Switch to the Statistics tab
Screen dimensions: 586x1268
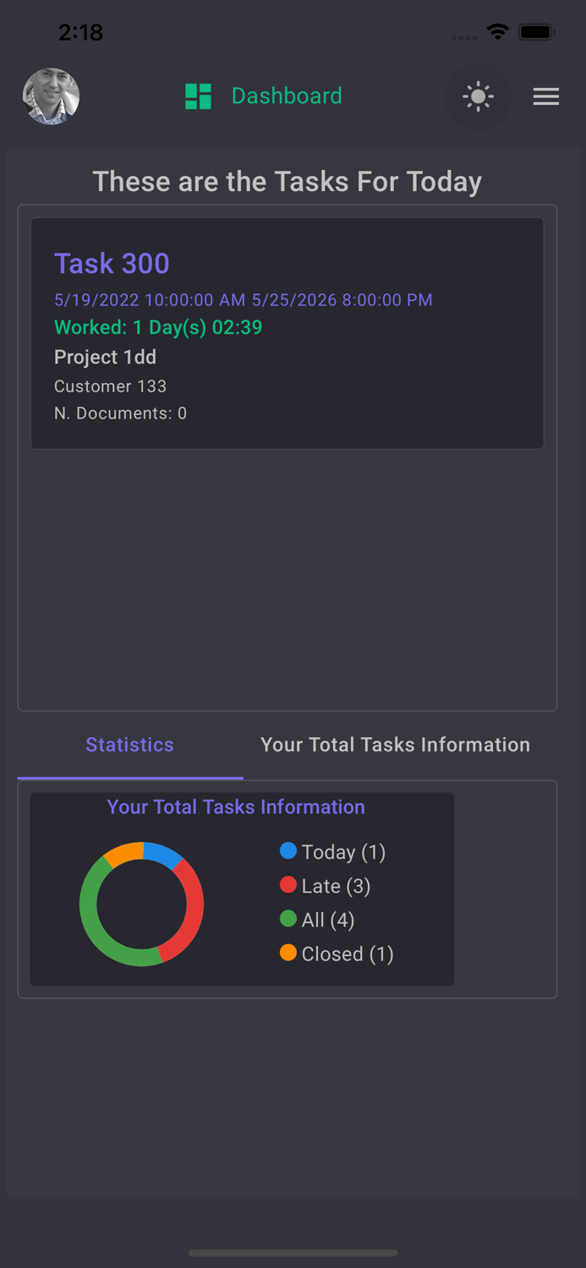[x=129, y=745]
